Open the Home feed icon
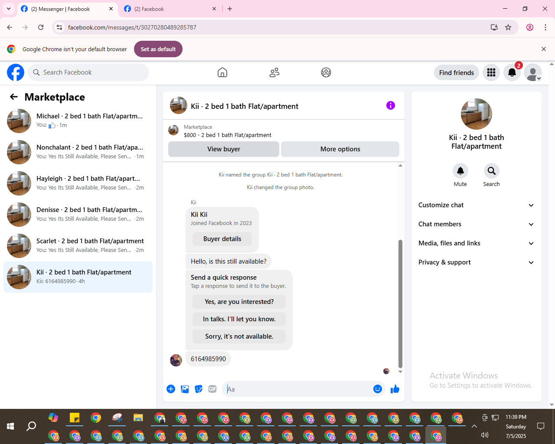555x444 pixels. 222,72
